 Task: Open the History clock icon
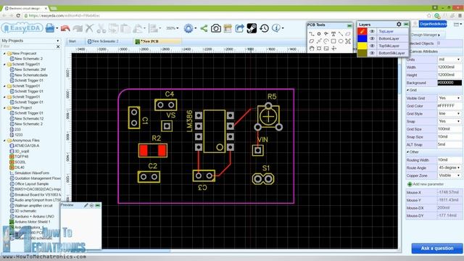coord(264,28)
